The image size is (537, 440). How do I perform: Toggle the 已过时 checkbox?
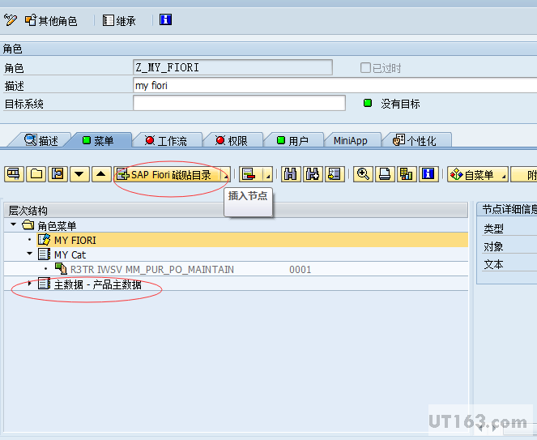pos(365,68)
